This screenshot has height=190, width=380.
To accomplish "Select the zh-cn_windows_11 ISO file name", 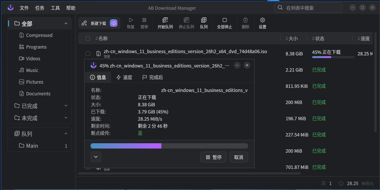I will (185, 52).
